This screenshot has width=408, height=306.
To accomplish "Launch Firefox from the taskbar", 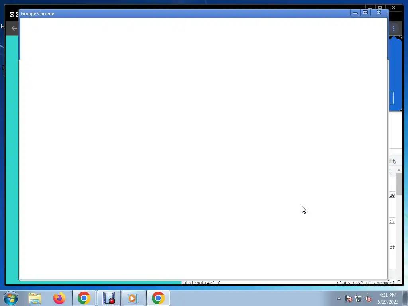I will 59,298.
